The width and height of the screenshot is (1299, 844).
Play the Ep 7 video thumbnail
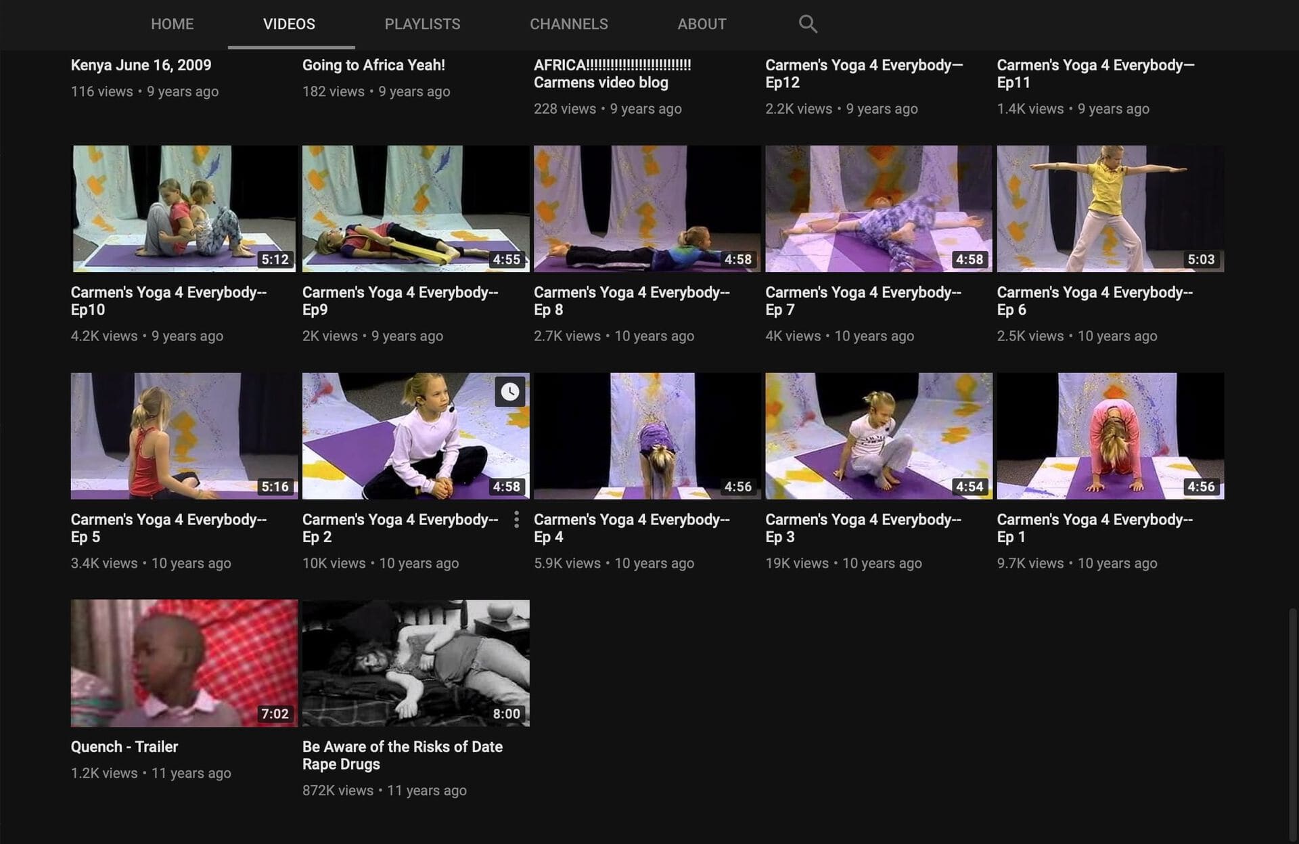click(x=878, y=209)
